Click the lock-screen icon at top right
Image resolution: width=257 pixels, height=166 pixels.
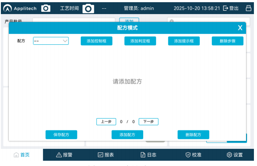coord(249,8)
